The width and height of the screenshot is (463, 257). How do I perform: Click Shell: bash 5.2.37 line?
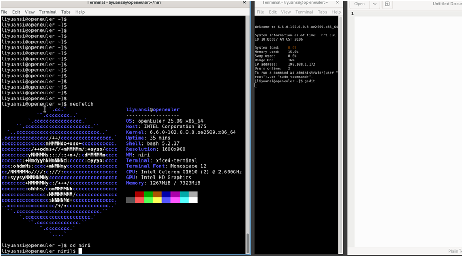[x=153, y=143]
